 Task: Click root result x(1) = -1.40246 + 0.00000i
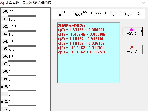click(x=82, y=34)
